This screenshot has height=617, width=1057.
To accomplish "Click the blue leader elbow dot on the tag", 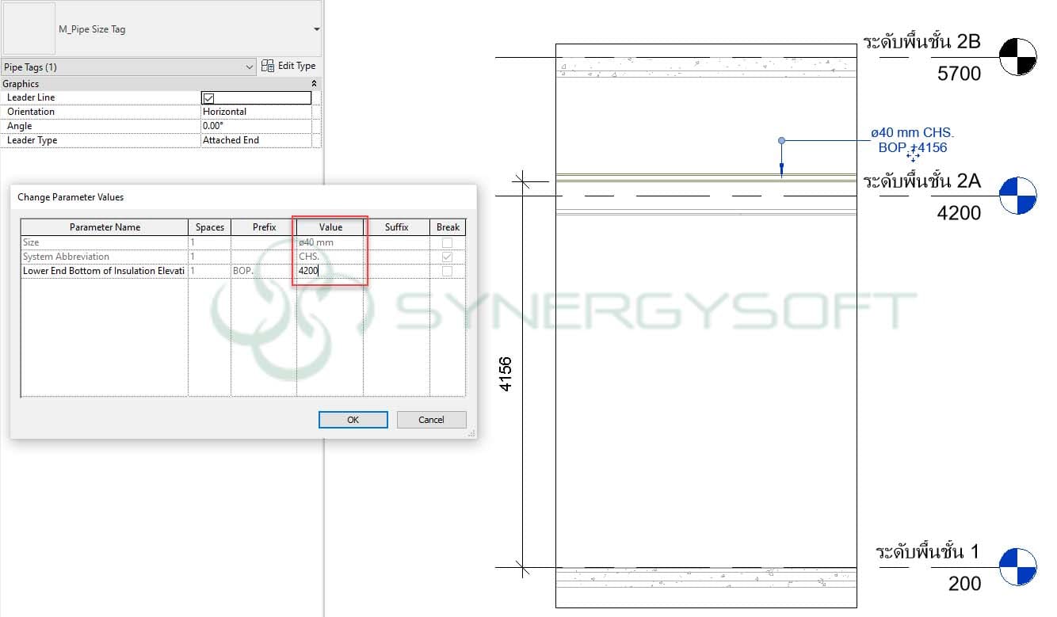I will pos(781,141).
